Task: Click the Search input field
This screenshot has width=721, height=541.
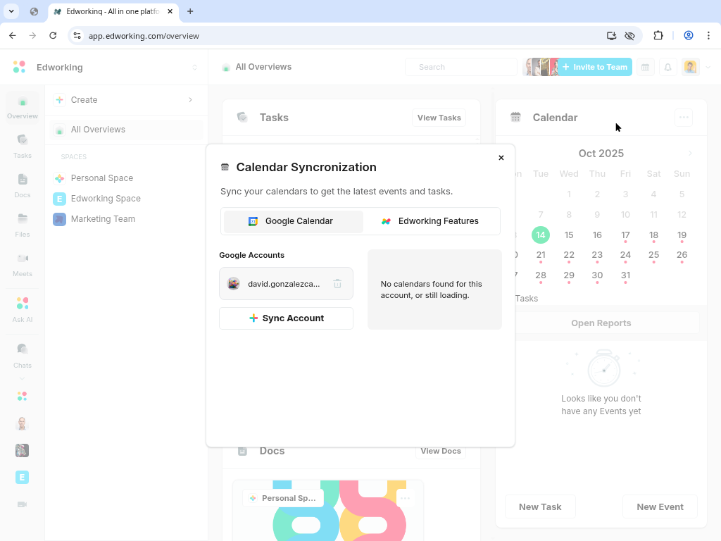Action: 461,67
